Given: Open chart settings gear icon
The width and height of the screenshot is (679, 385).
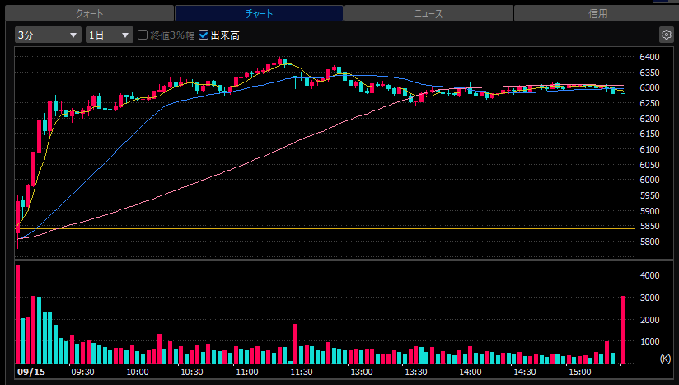Looking at the screenshot, I should coord(667,35).
